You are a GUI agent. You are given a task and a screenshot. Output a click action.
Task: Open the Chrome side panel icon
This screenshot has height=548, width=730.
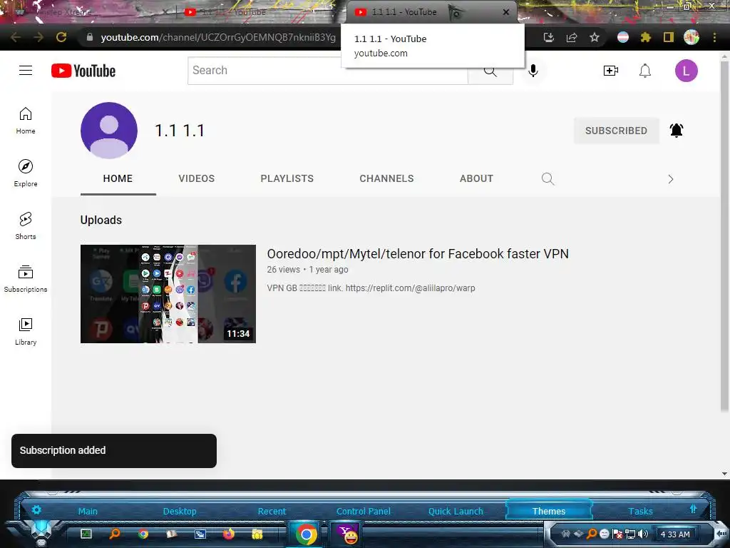coord(669,37)
